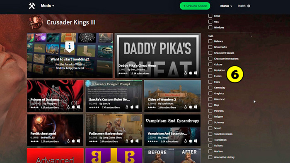Viewport: 290px width, 163px height.
Task: Tick the Decisions tag checkbox
Action: pyautogui.click(x=210, y=70)
